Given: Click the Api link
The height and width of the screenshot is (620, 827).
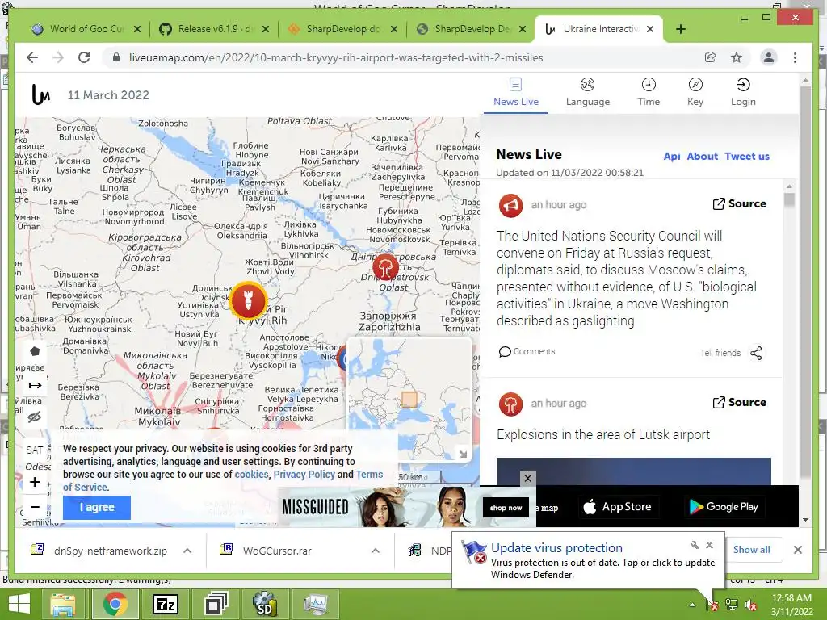Looking at the screenshot, I should (x=671, y=156).
